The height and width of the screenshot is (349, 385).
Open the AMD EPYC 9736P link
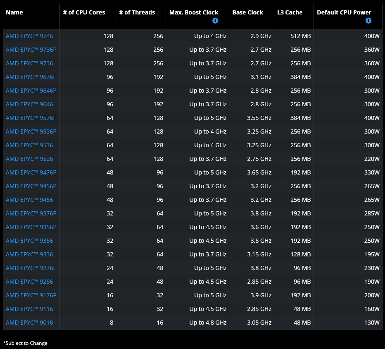click(x=31, y=50)
